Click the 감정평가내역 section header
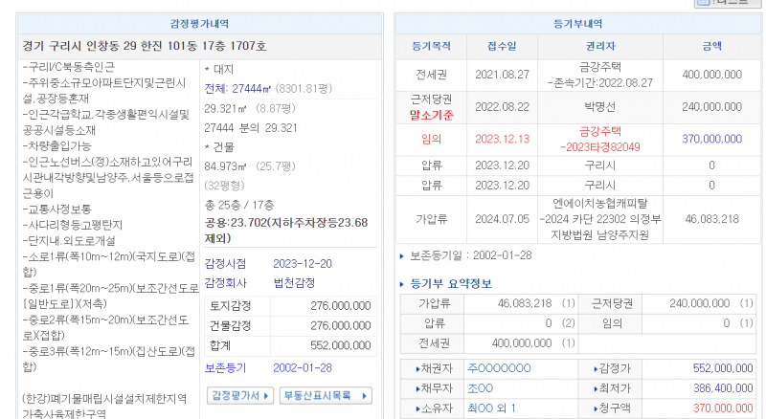 point(197,23)
